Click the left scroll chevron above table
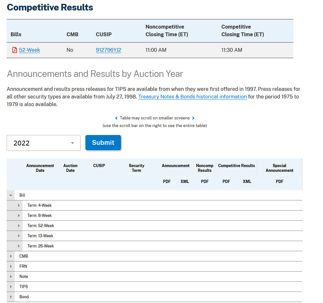323x303 pixels. click(x=116, y=118)
